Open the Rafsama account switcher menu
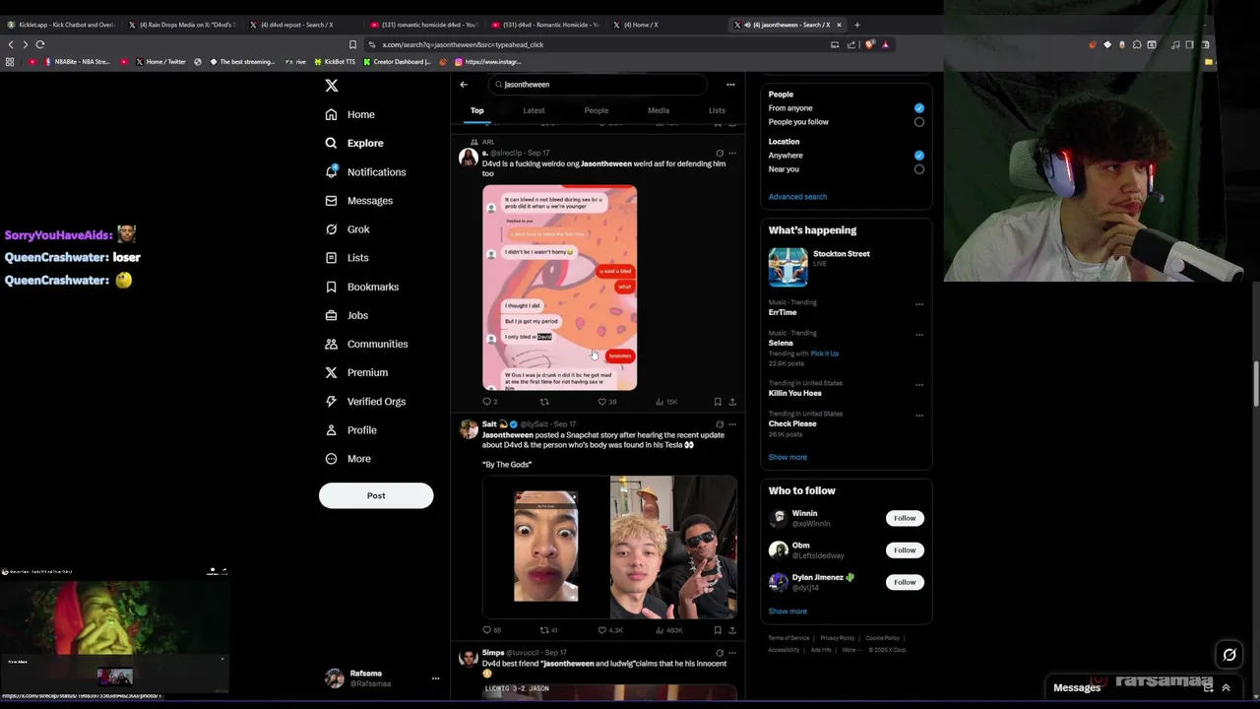 click(x=435, y=678)
